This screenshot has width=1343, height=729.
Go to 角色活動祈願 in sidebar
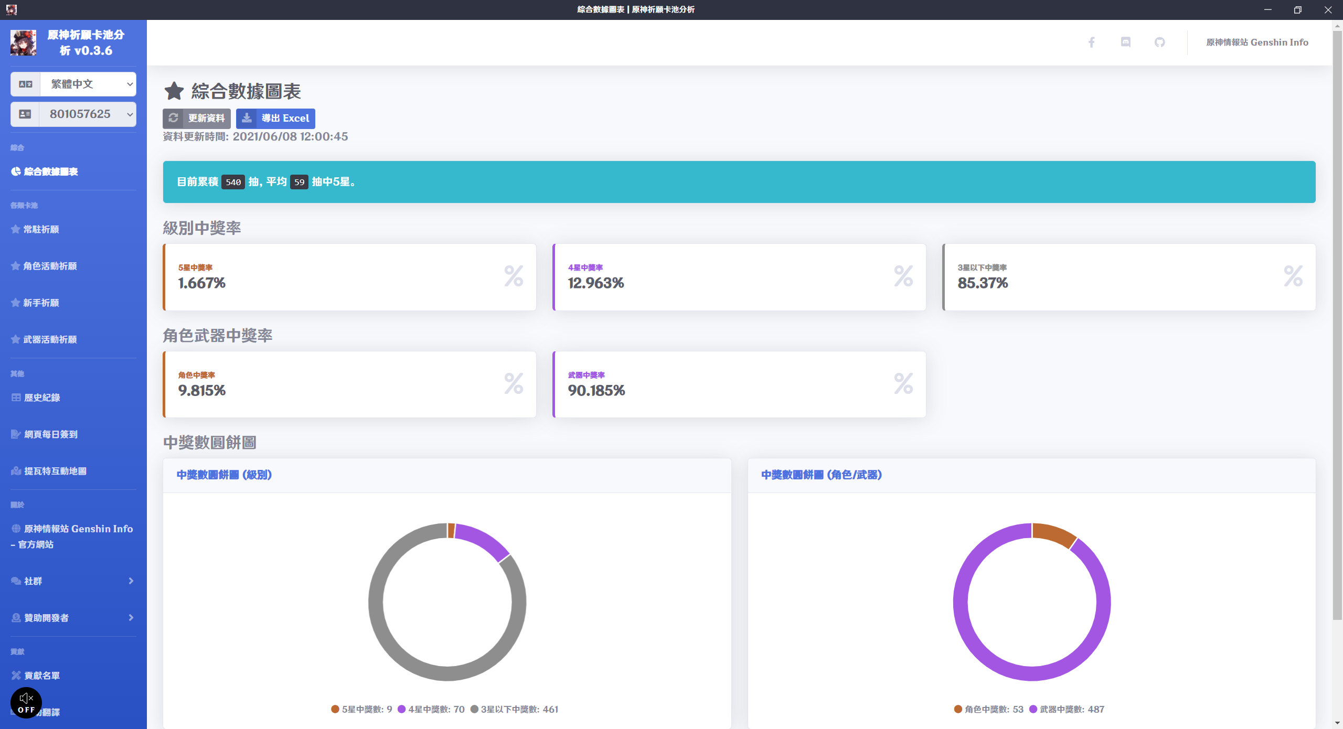point(50,266)
